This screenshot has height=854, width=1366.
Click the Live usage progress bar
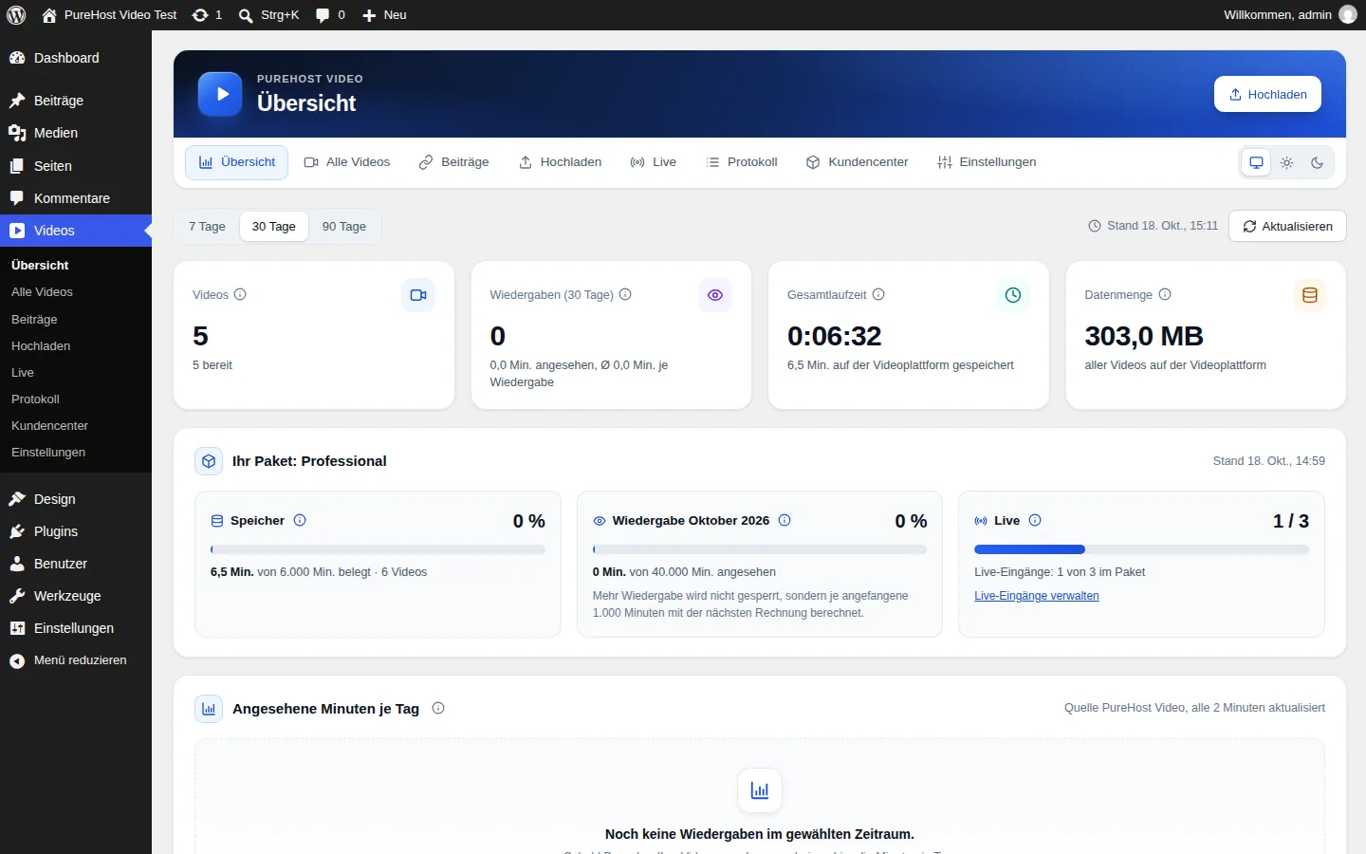click(x=1141, y=549)
